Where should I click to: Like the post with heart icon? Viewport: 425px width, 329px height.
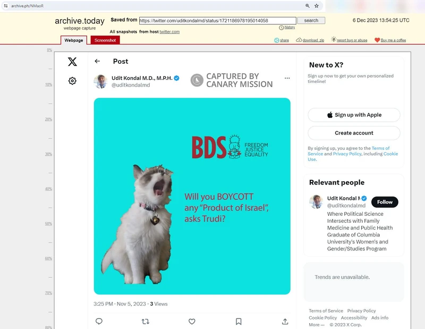click(192, 322)
